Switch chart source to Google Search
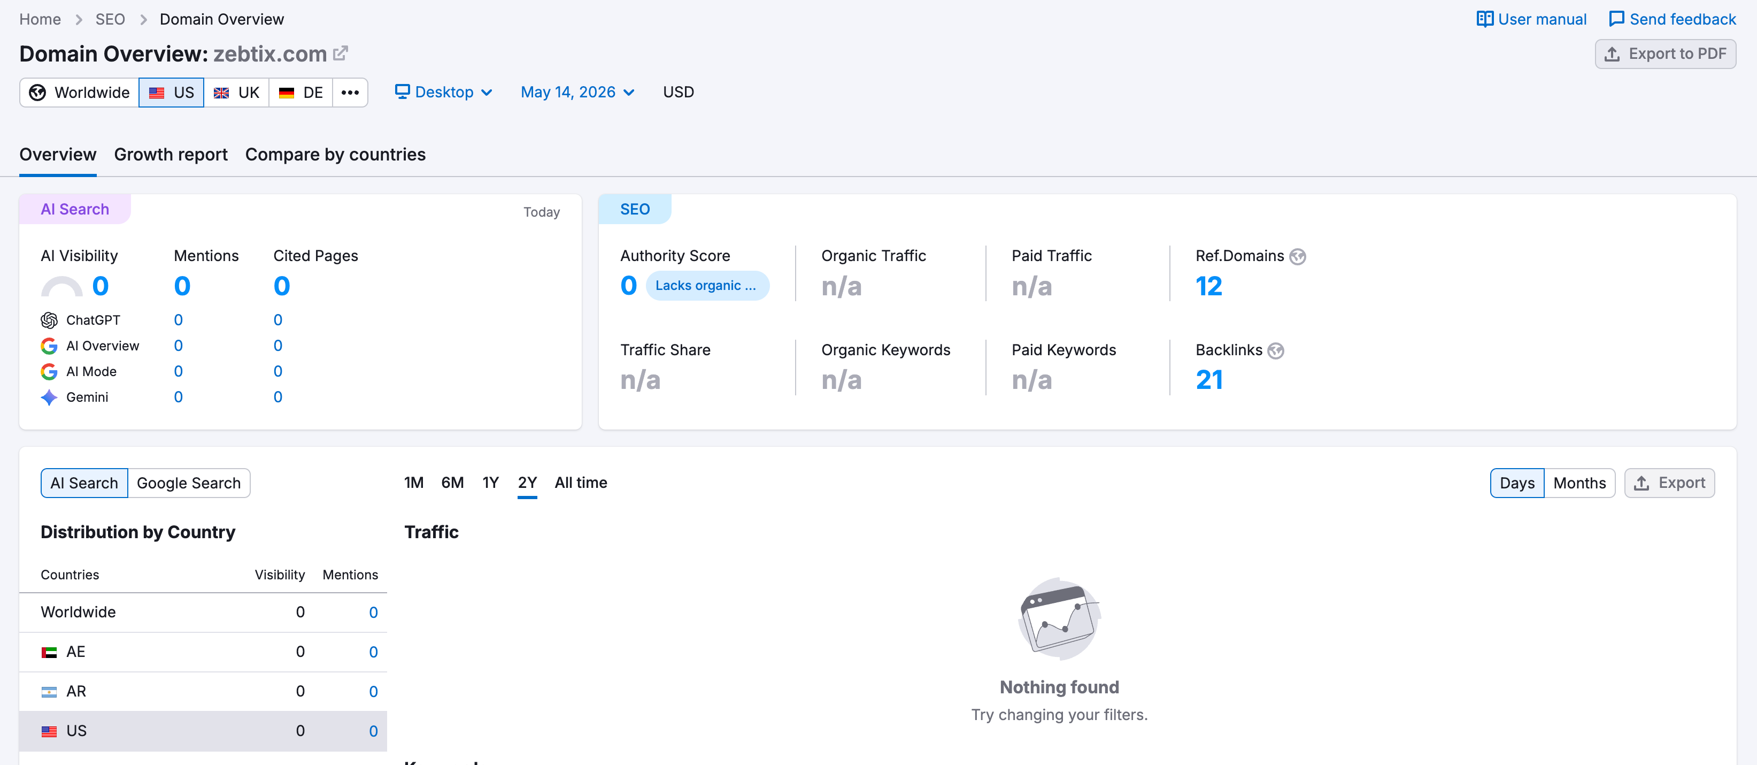 [189, 483]
